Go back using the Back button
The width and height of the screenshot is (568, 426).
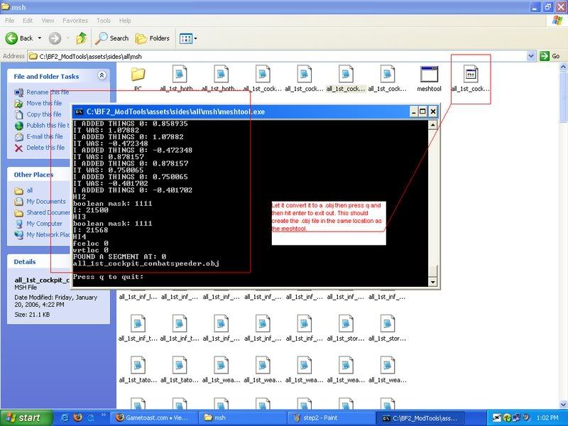point(19,38)
